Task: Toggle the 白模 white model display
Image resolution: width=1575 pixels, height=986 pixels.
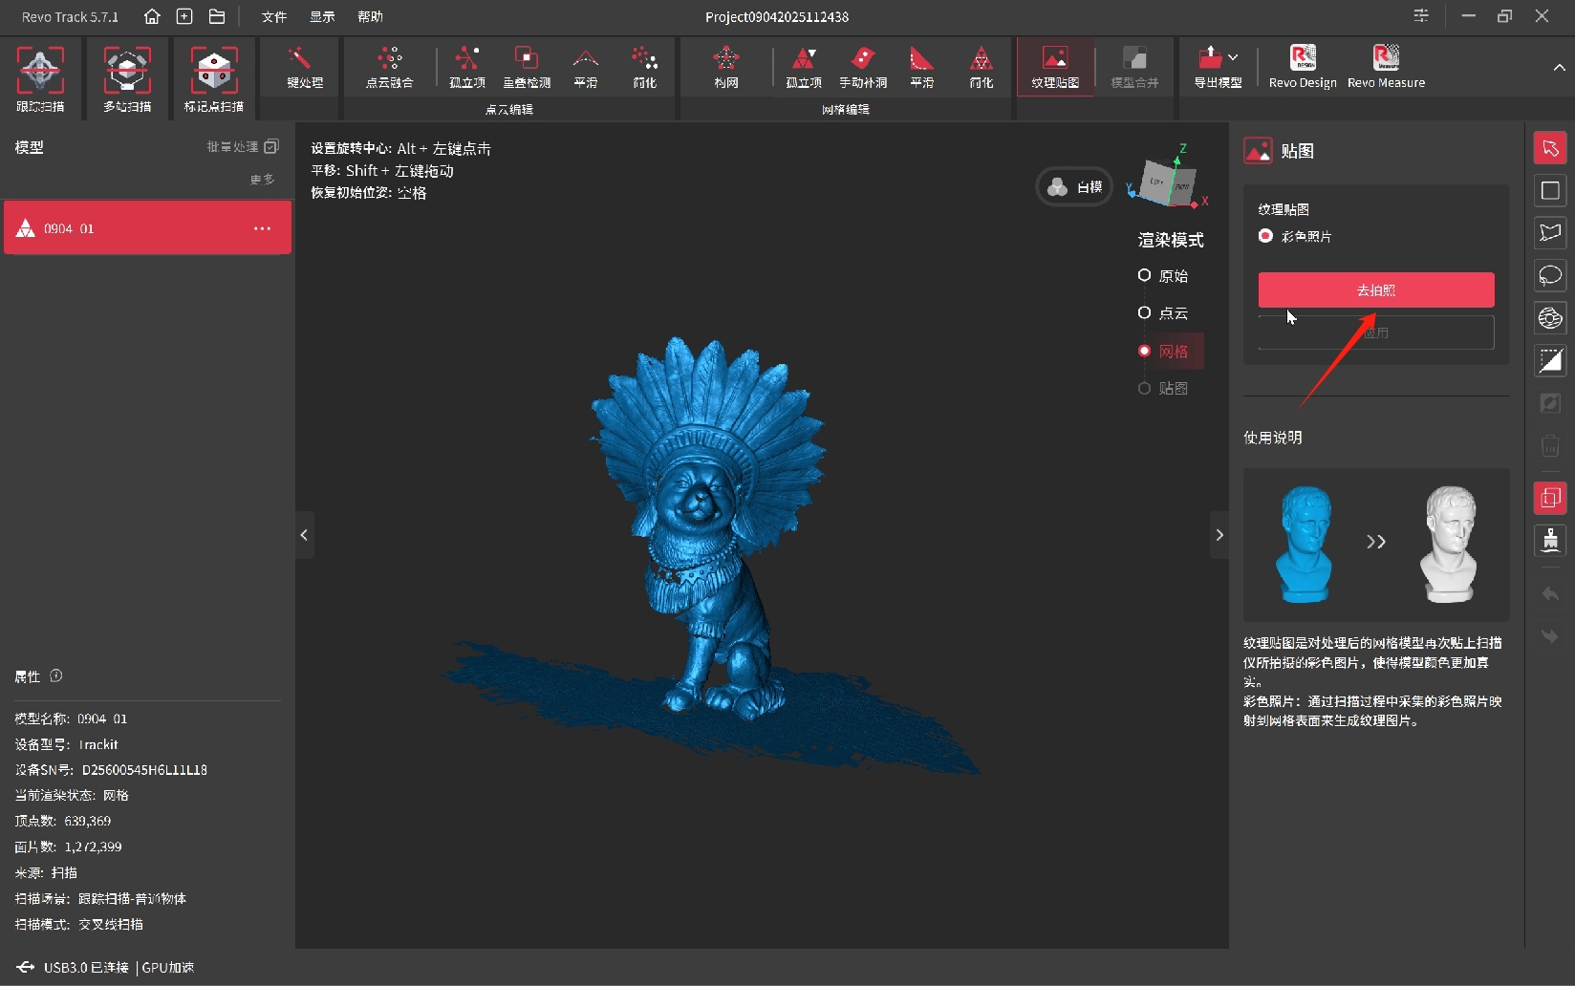Action: click(x=1074, y=187)
